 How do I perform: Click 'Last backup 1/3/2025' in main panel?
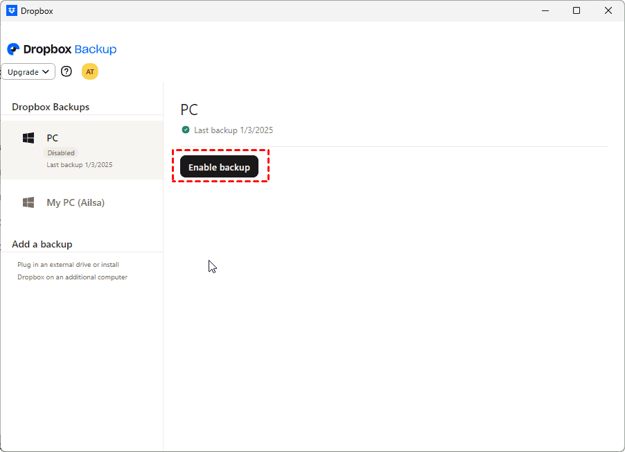[x=234, y=130]
